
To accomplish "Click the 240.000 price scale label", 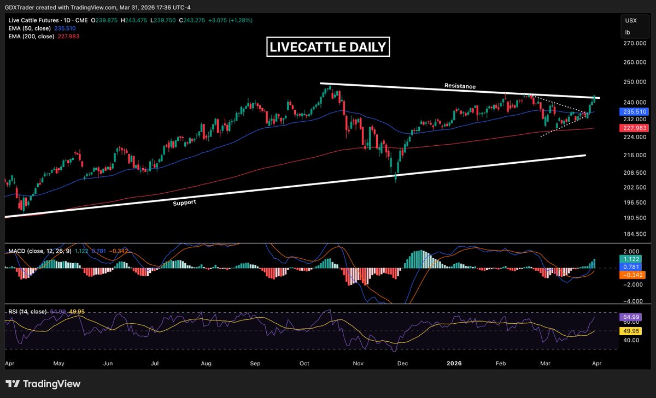I will 634,102.
